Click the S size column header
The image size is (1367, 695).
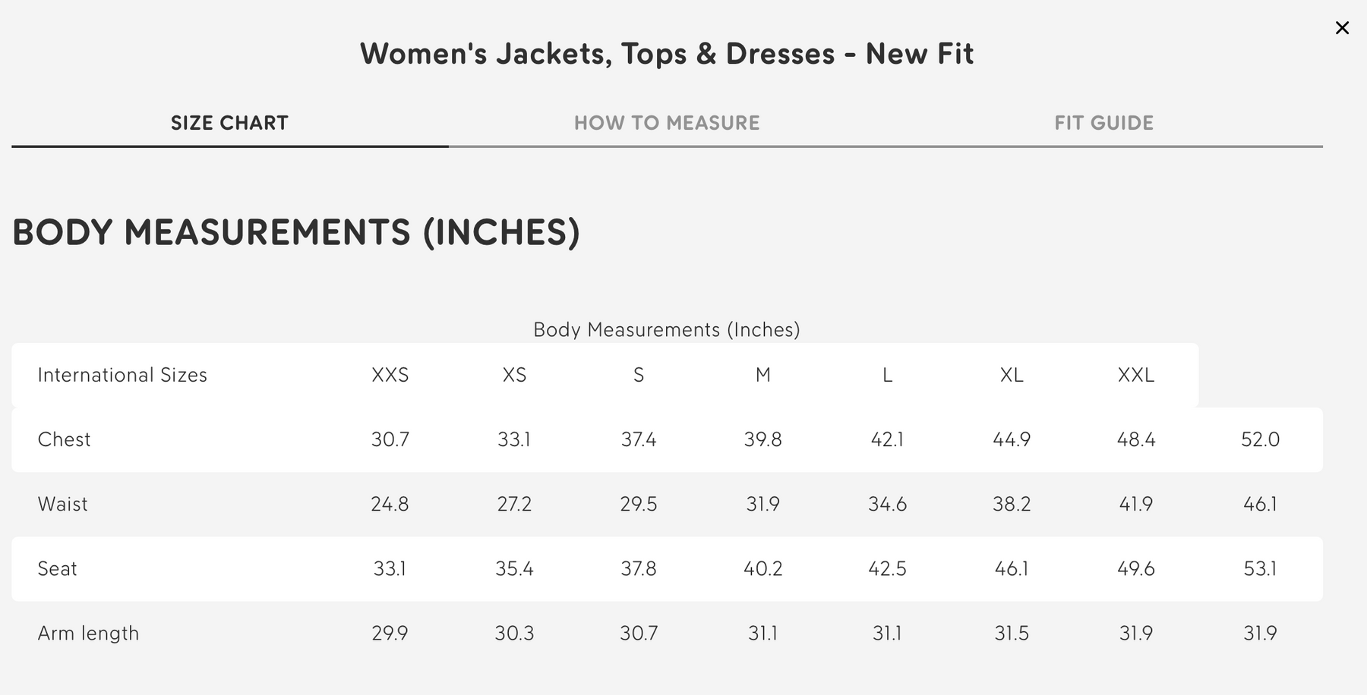click(639, 375)
